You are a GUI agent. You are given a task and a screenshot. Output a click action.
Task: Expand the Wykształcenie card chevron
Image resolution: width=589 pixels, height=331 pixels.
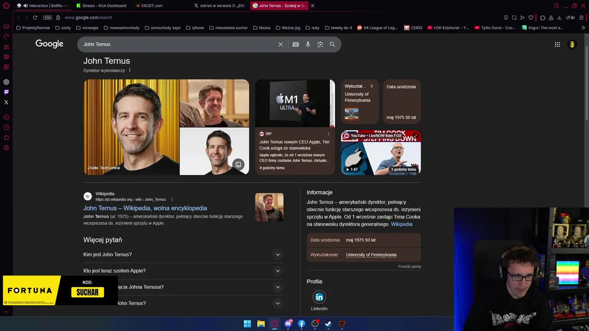[x=372, y=86]
